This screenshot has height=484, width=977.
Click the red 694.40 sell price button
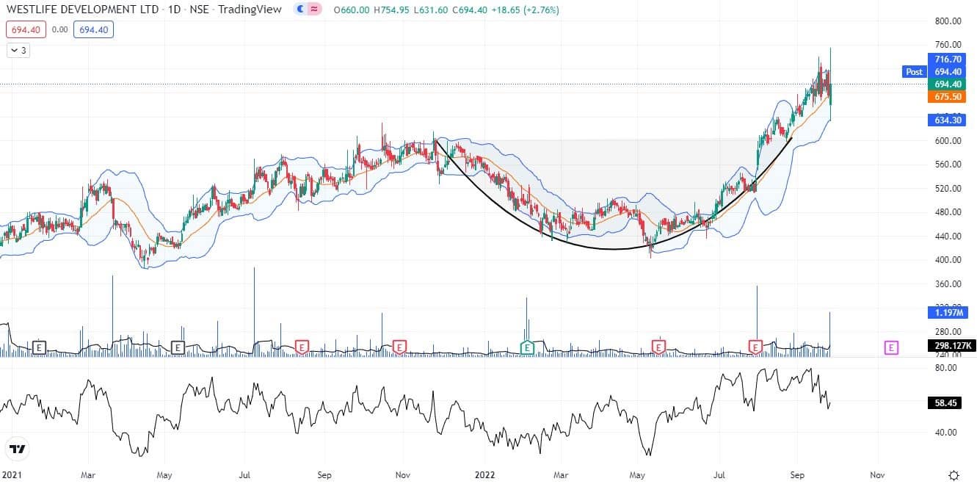click(26, 30)
